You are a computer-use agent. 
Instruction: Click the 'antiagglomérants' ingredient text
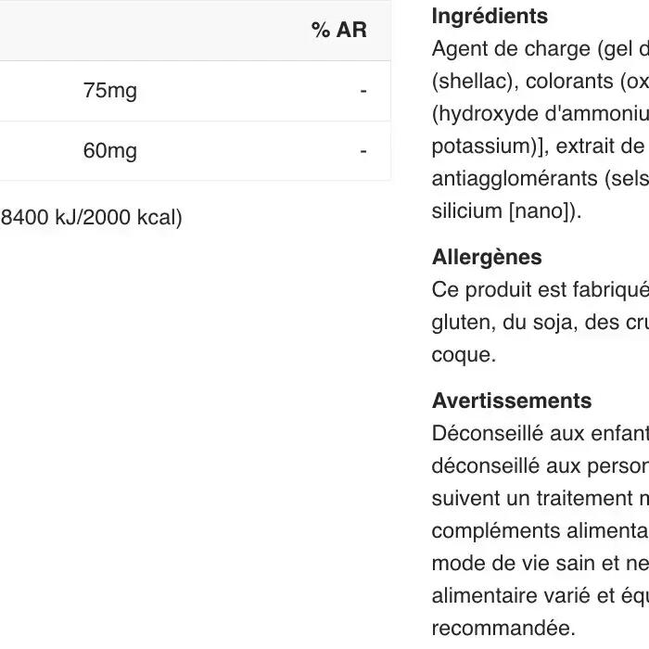pyautogui.click(x=515, y=179)
